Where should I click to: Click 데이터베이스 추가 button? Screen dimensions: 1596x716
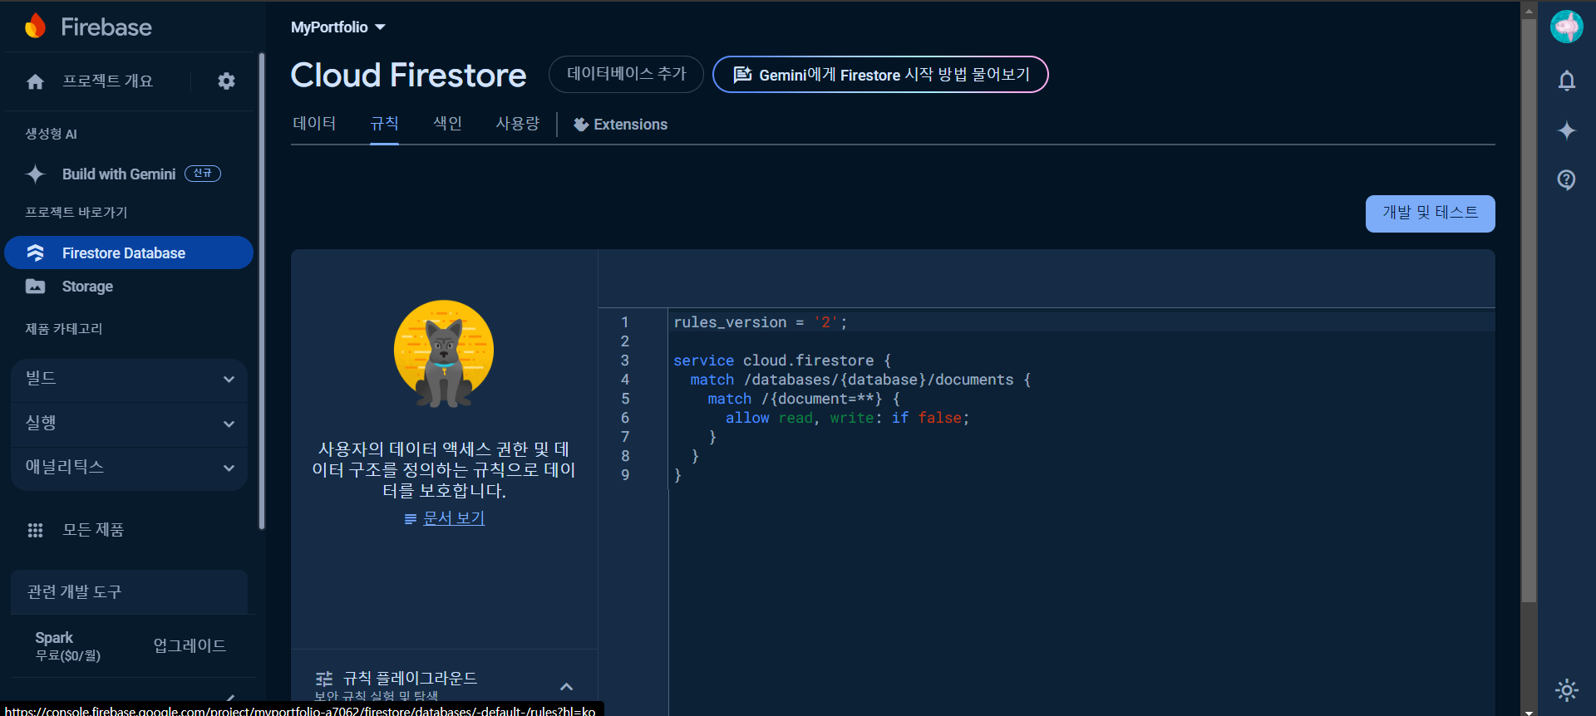(626, 74)
